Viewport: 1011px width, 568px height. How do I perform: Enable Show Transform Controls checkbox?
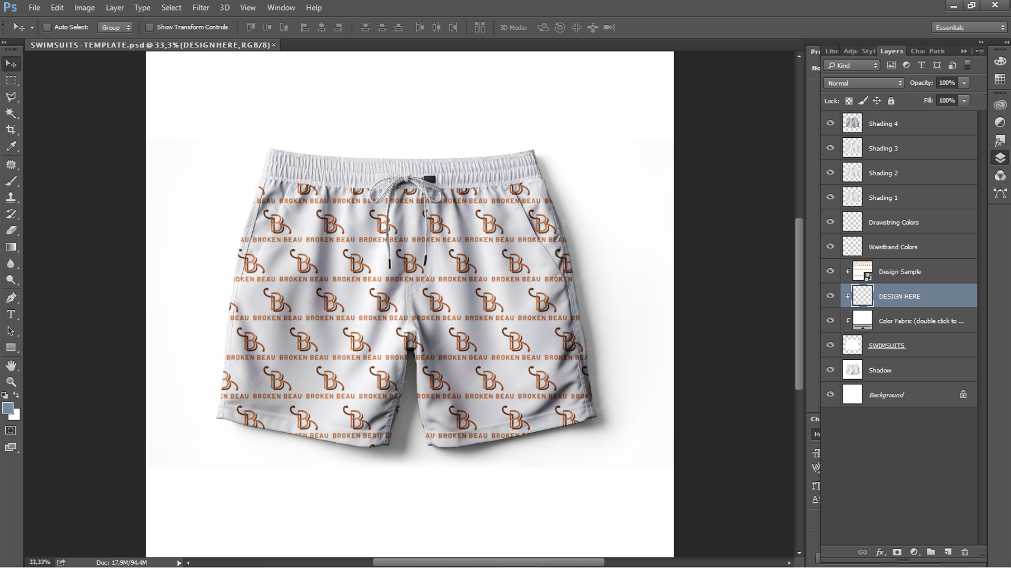tap(150, 27)
